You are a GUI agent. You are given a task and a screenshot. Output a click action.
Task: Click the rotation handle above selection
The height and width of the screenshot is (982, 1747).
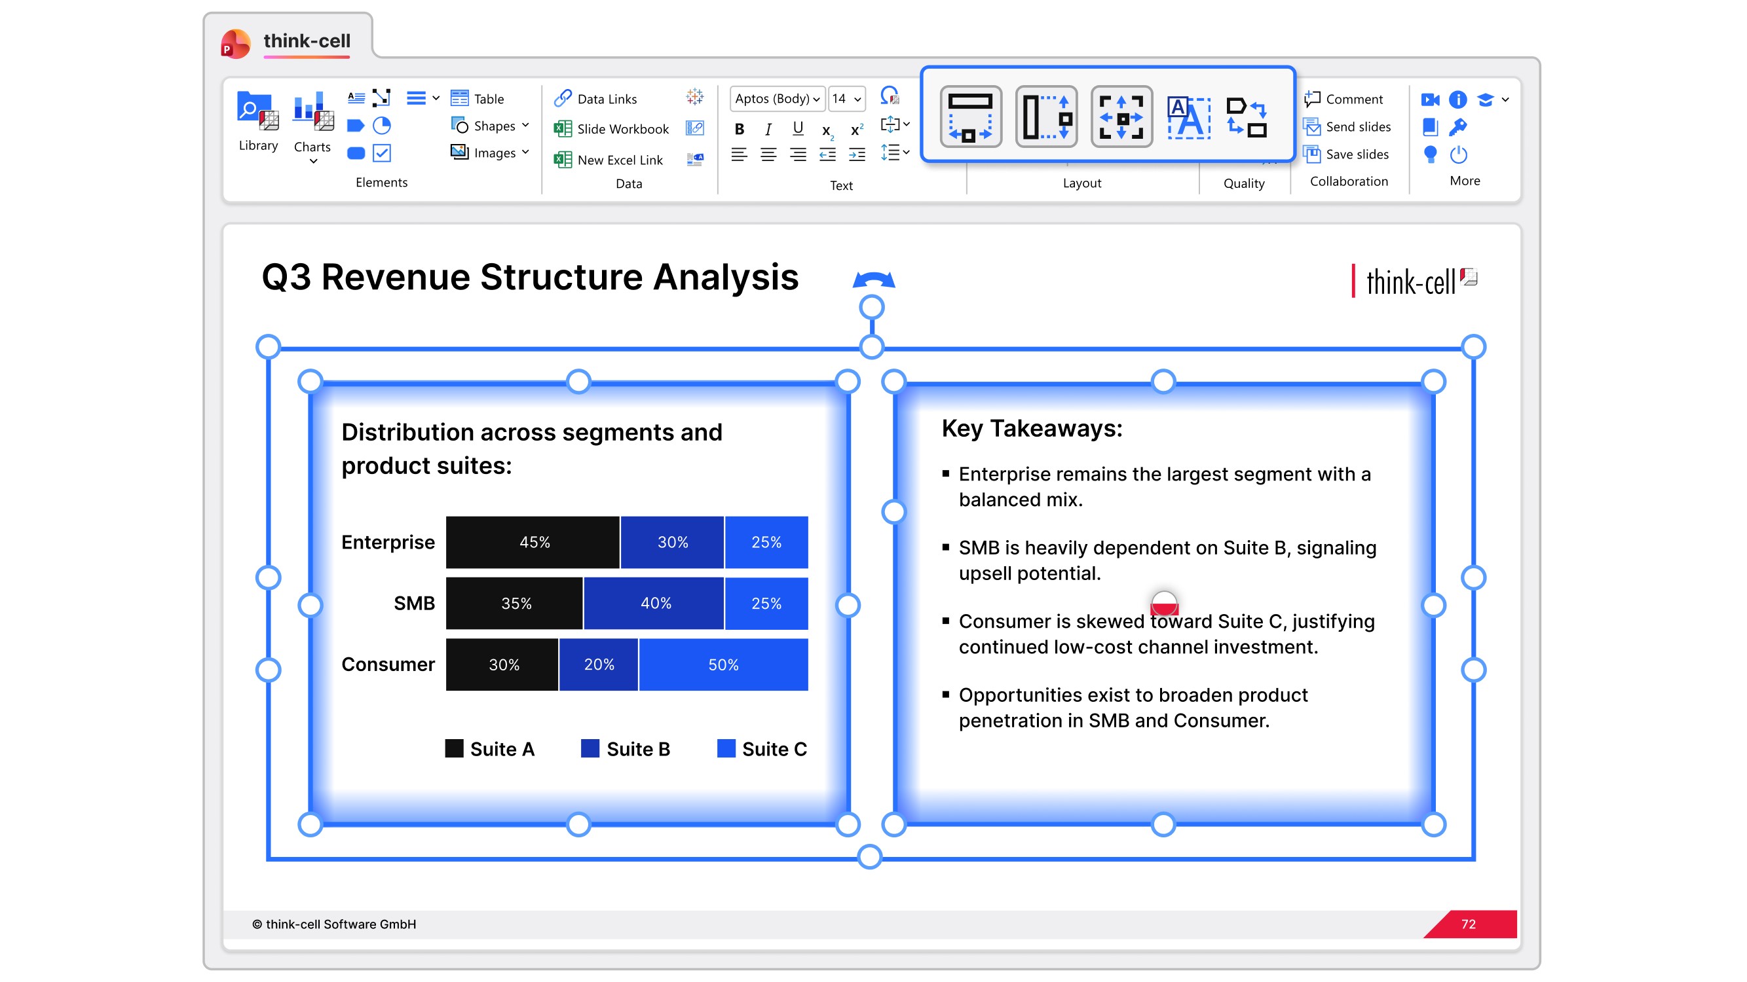[871, 307]
